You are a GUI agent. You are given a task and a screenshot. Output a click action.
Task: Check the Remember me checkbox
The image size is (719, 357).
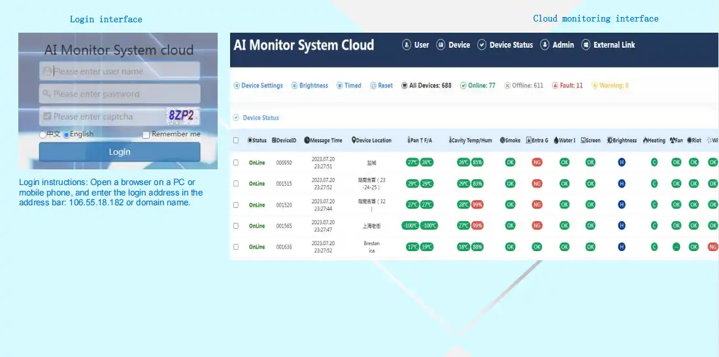coord(146,135)
